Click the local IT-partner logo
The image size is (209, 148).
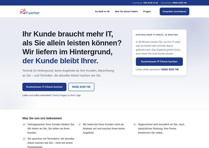click(30, 11)
